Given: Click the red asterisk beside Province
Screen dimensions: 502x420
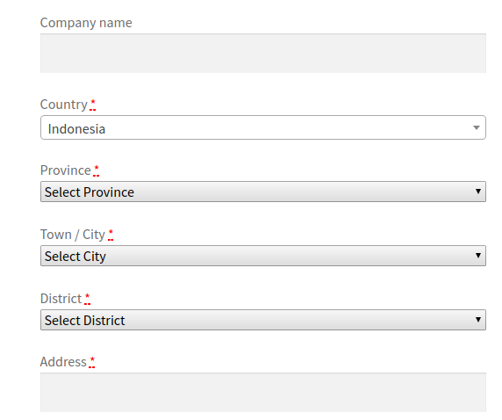Looking at the screenshot, I should pyautogui.click(x=96, y=170).
